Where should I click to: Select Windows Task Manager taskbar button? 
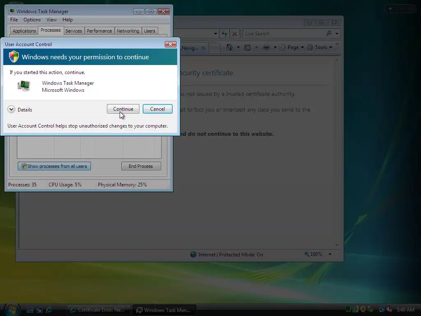click(x=164, y=310)
